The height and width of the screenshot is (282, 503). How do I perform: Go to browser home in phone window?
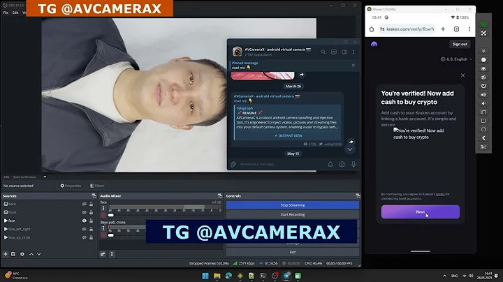point(372,29)
